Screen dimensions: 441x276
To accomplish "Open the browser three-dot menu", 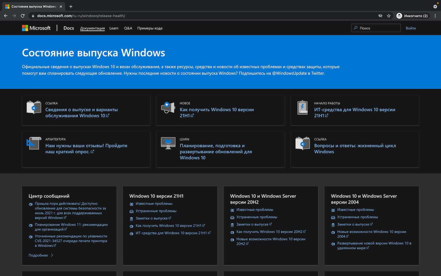I will [x=435, y=16].
